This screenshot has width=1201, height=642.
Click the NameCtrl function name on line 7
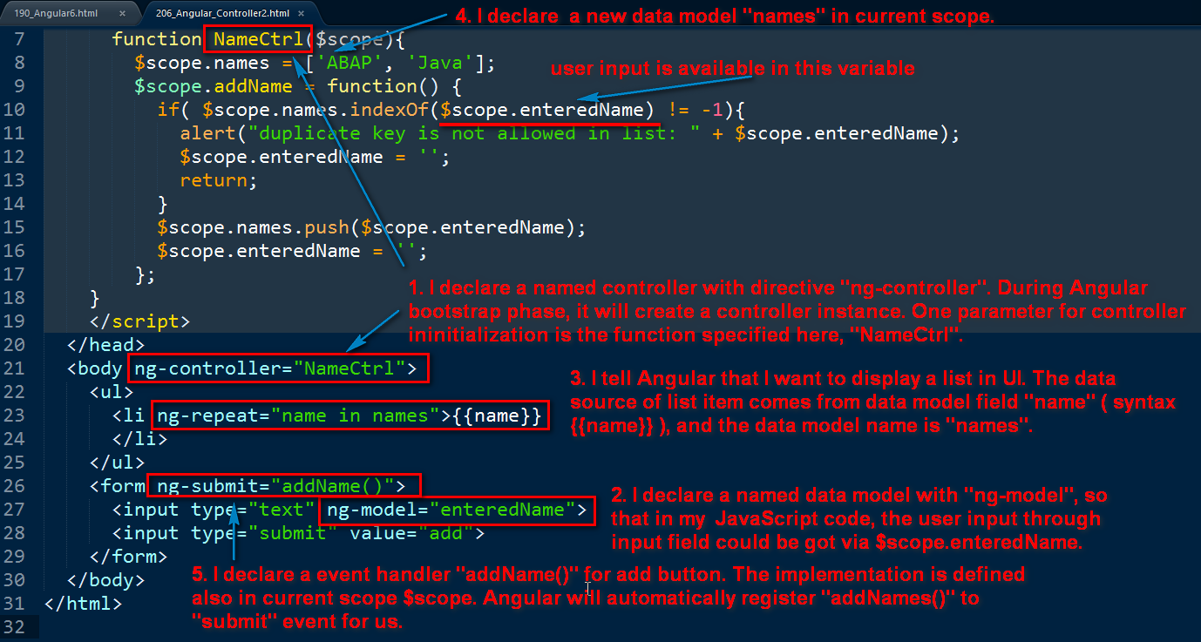tap(259, 39)
